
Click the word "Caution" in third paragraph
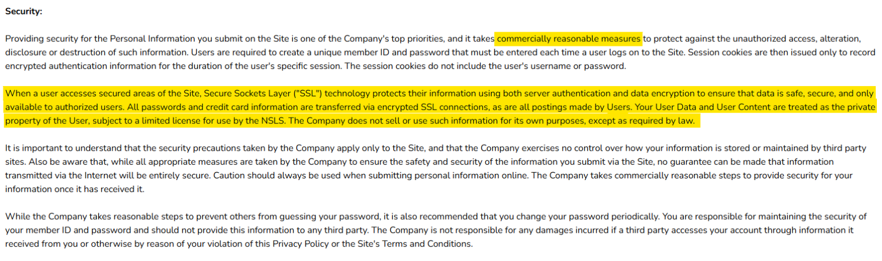pyautogui.click(x=230, y=176)
